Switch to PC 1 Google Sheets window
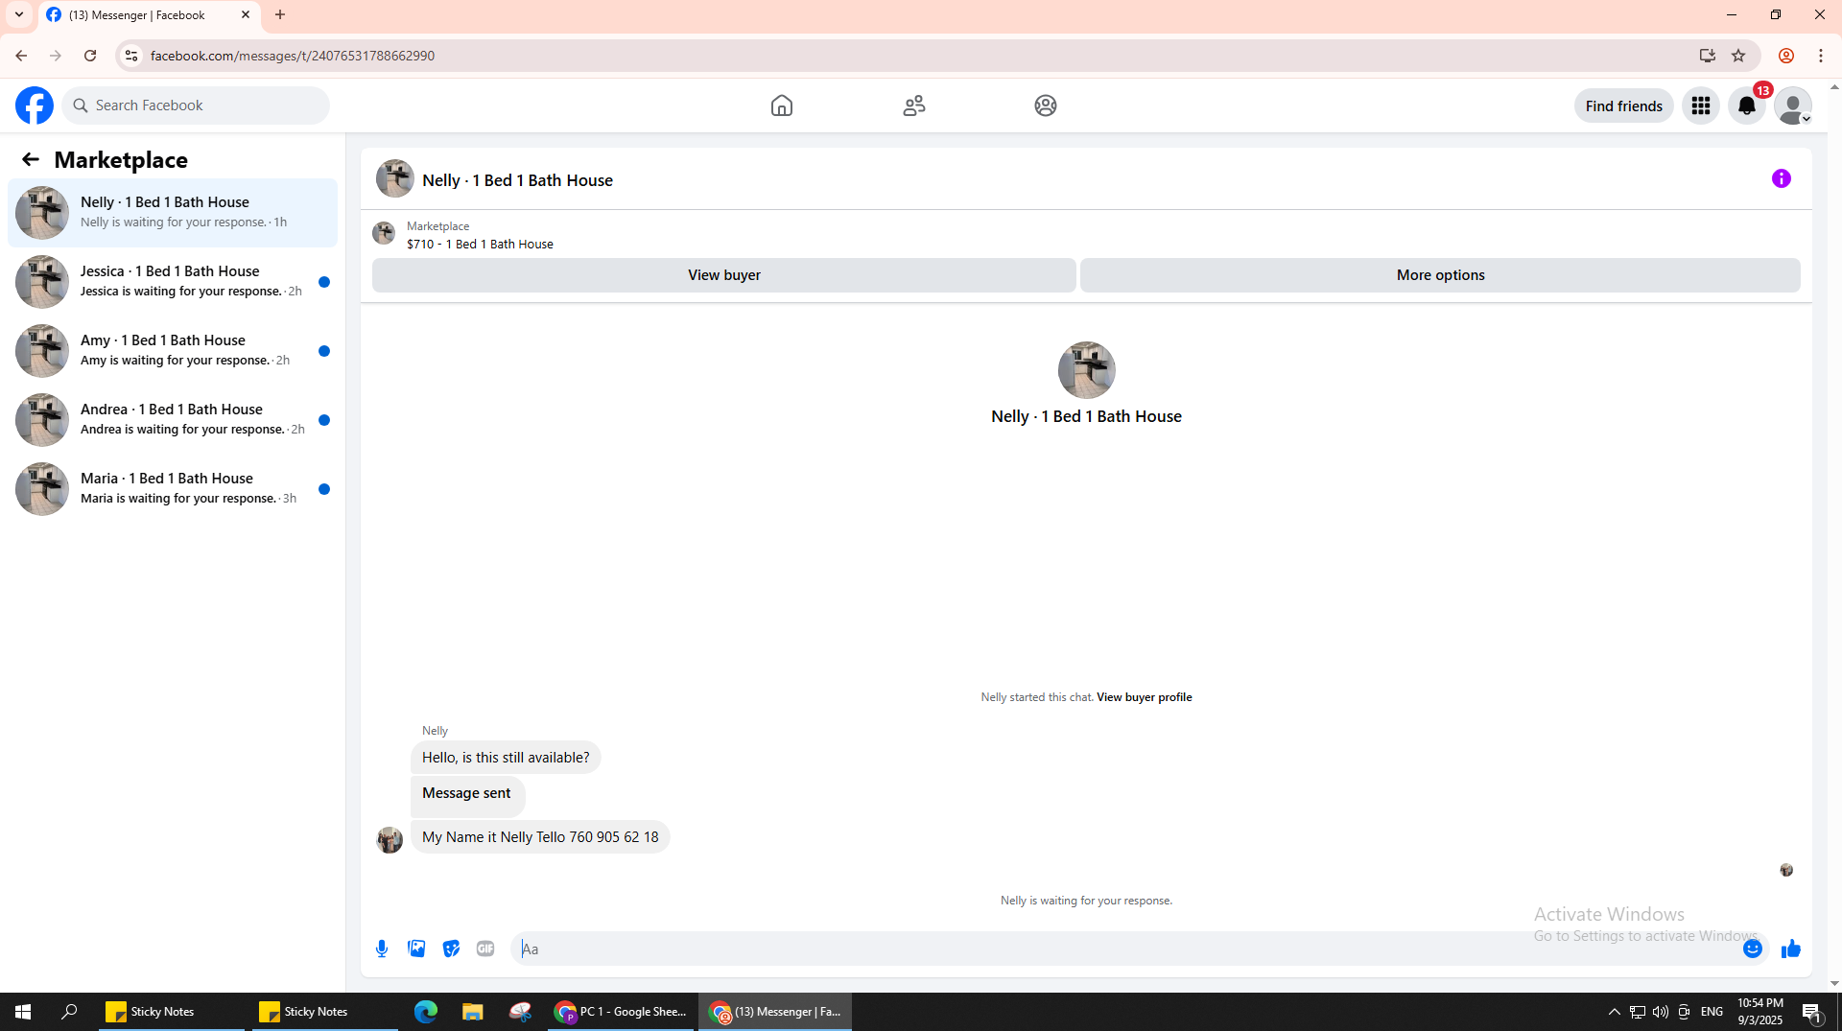This screenshot has width=1842, height=1031. coord(622,1012)
